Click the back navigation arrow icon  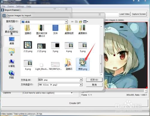click(x=72, y=22)
